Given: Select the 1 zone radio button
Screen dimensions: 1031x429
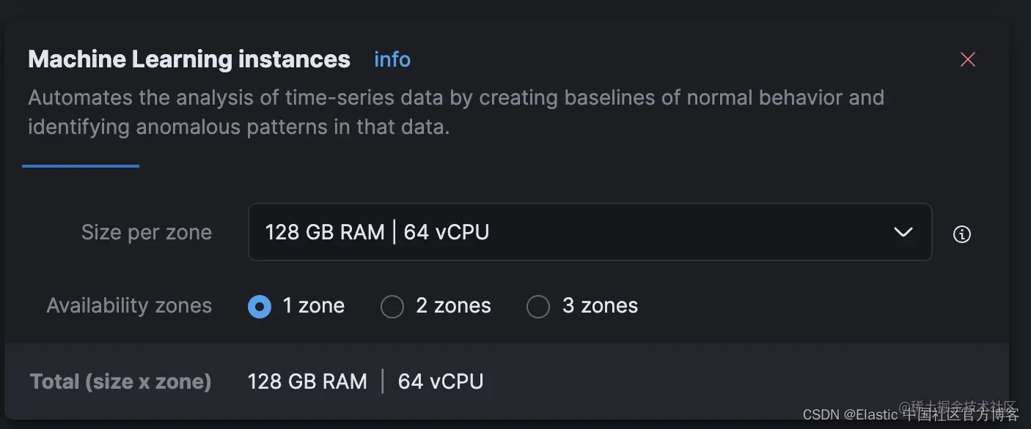Looking at the screenshot, I should tap(260, 306).
